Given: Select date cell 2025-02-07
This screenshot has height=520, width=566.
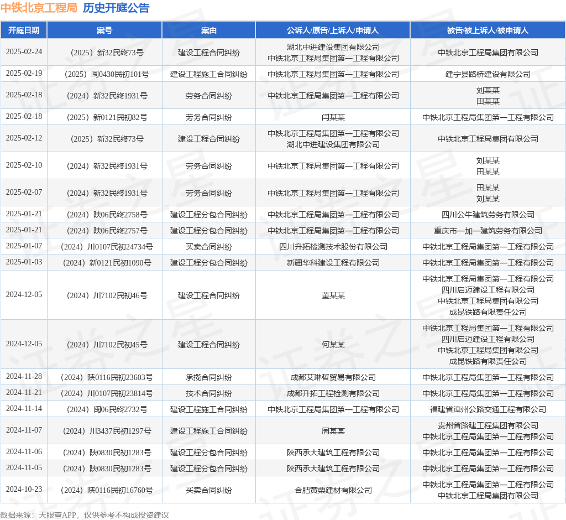Looking at the screenshot, I should tap(24, 193).
